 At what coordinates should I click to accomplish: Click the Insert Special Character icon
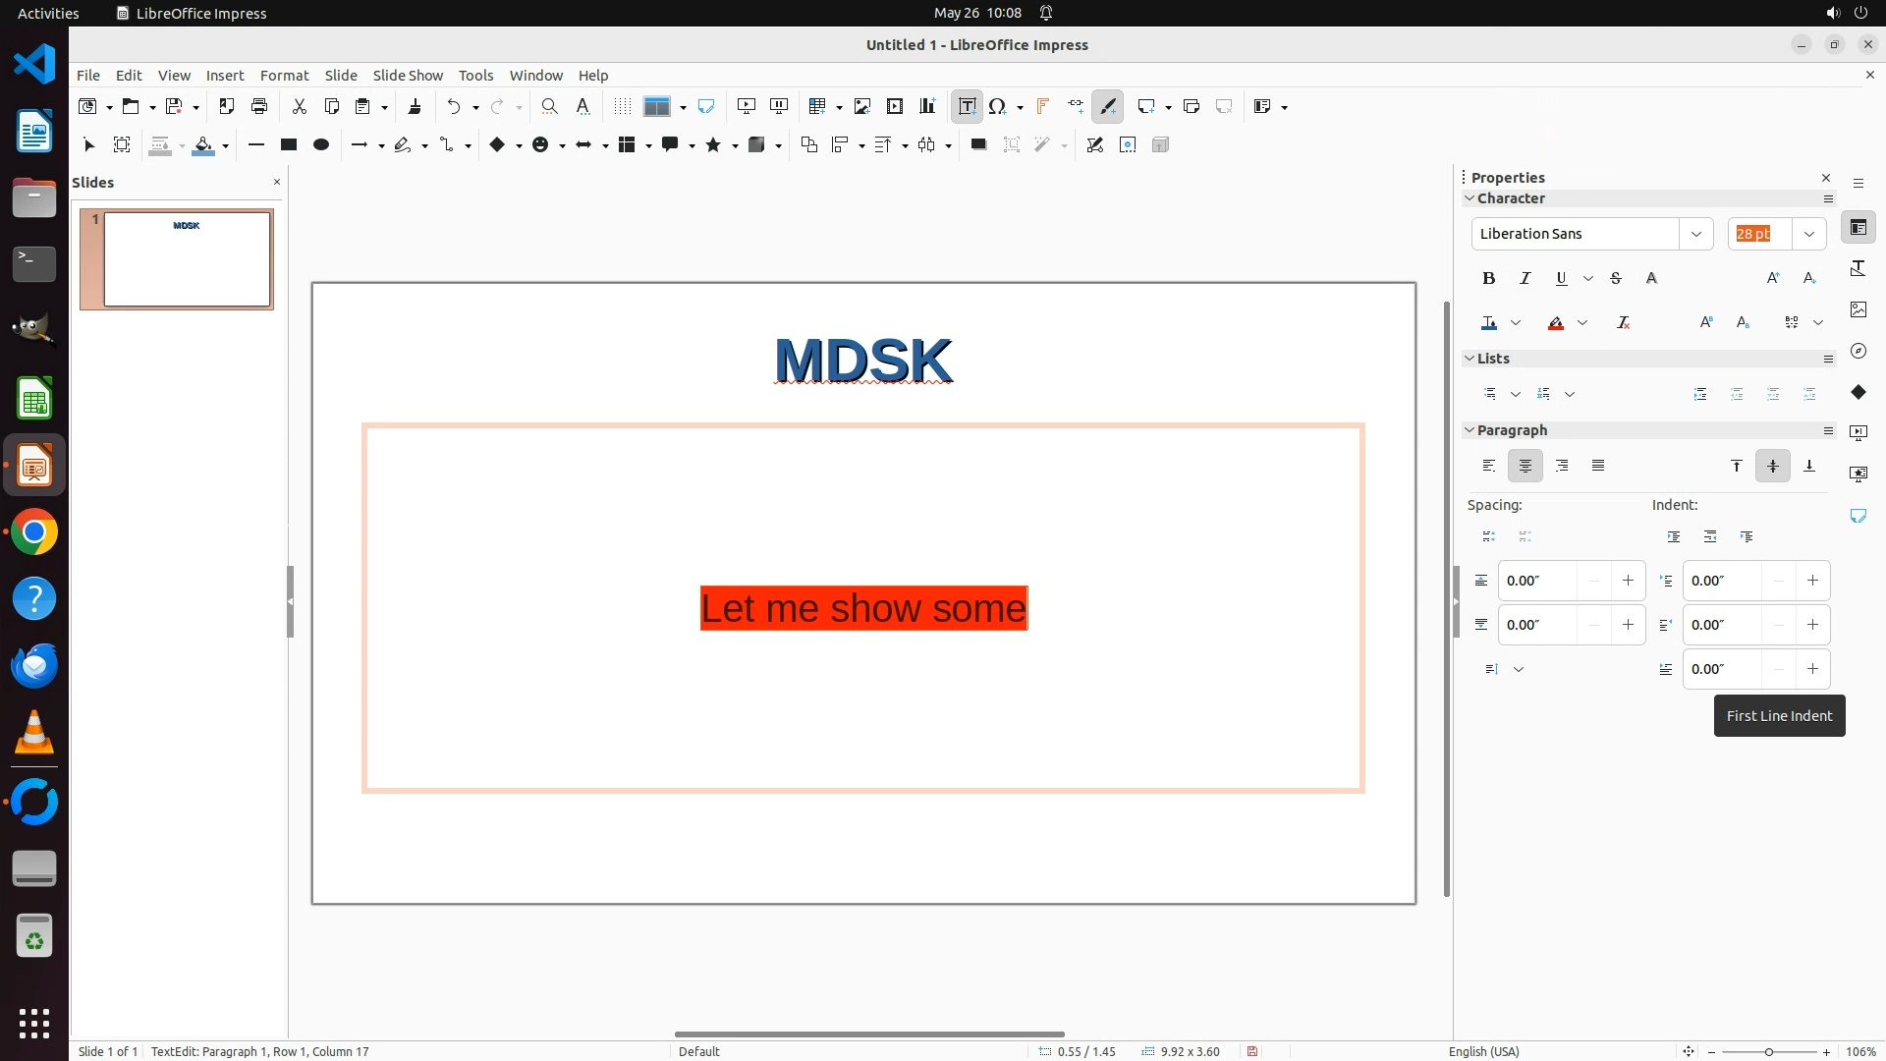[998, 107]
